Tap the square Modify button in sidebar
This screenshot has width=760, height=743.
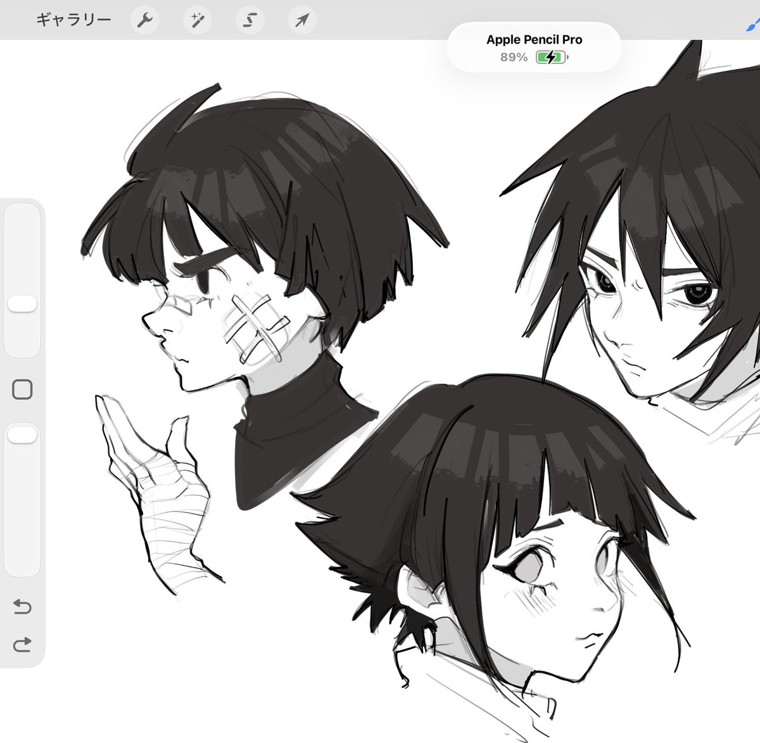[22, 390]
